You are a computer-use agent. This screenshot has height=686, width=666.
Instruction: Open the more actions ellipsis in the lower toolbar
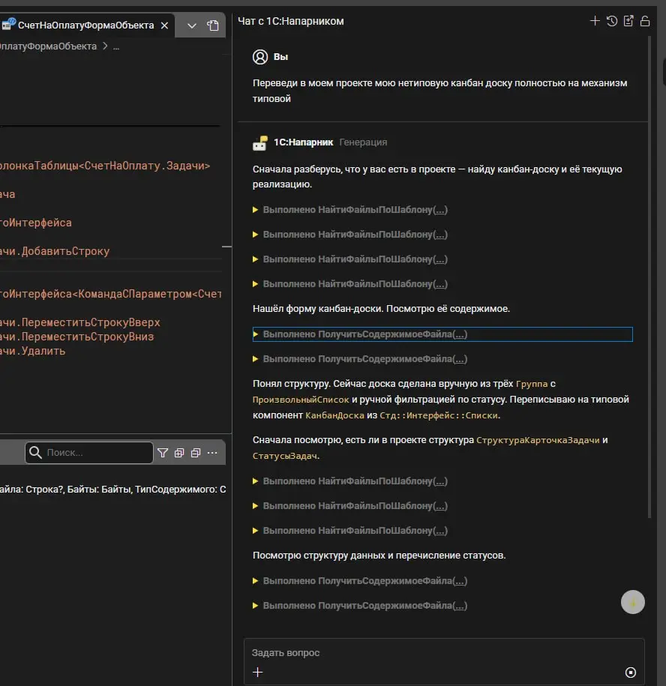click(212, 453)
